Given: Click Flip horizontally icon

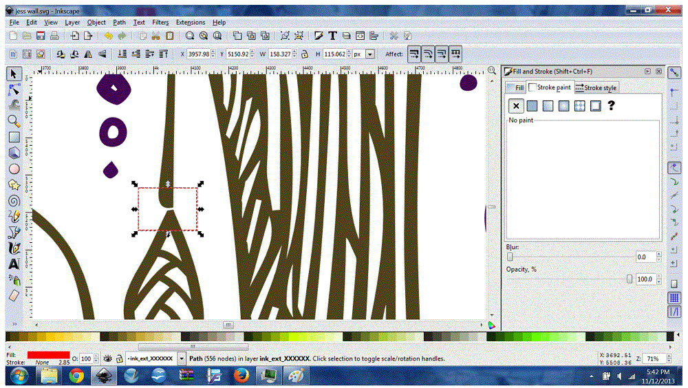Looking at the screenshot, I should tap(88, 54).
